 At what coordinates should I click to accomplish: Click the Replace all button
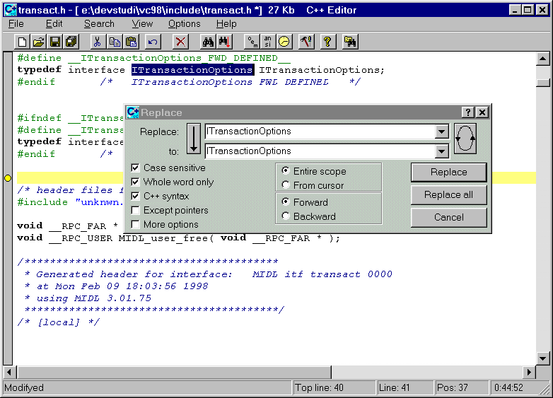(x=448, y=195)
